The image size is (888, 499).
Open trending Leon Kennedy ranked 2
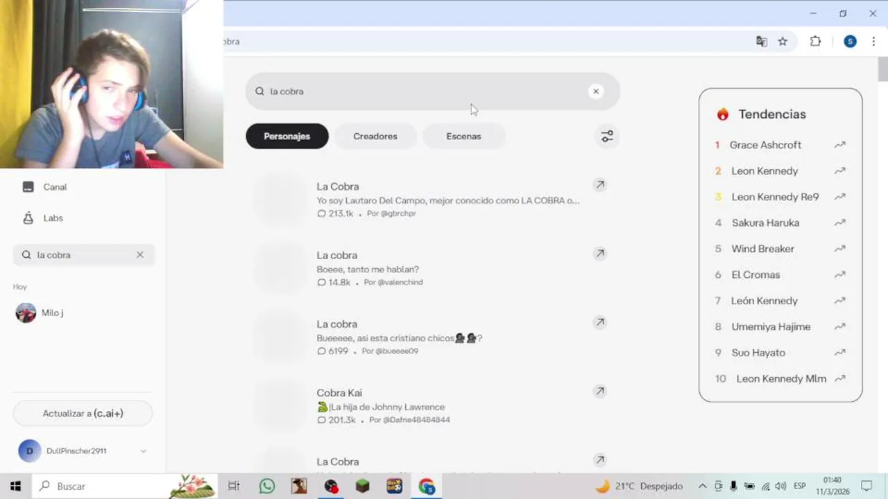click(765, 171)
